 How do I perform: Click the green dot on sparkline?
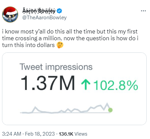110,110
